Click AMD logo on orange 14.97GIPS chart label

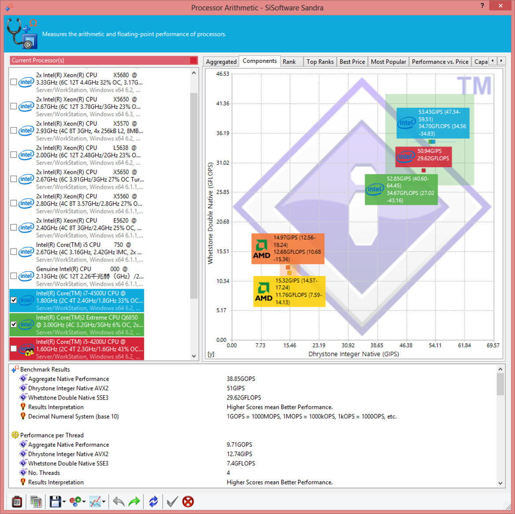(262, 249)
